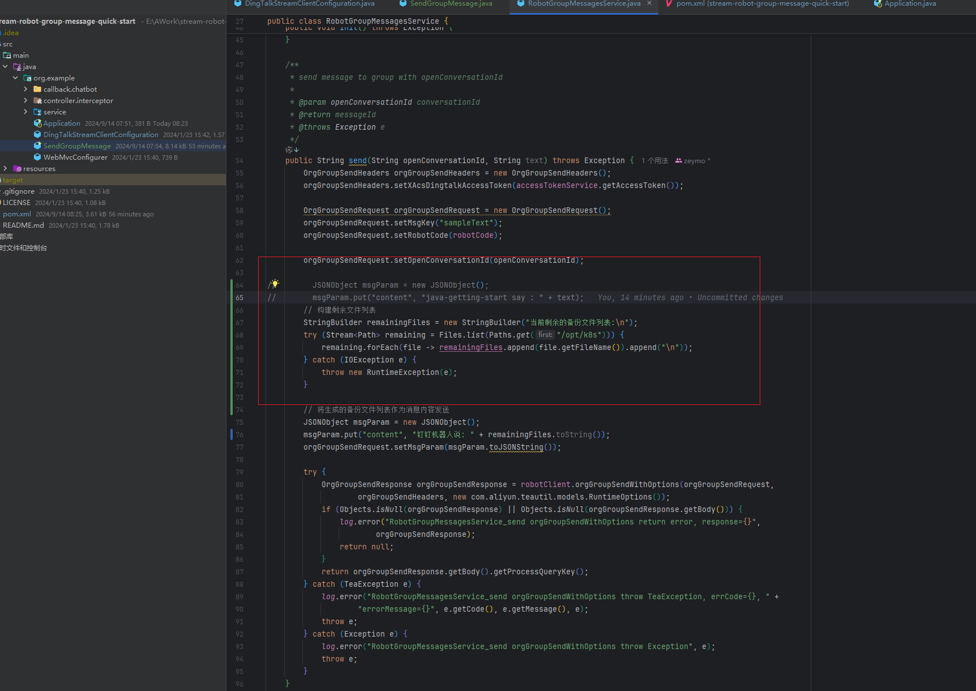976x691 pixels.
Task: Click the '1 个用法' usages hint
Action: pyautogui.click(x=654, y=161)
